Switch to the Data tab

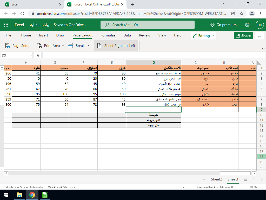[x=127, y=35]
